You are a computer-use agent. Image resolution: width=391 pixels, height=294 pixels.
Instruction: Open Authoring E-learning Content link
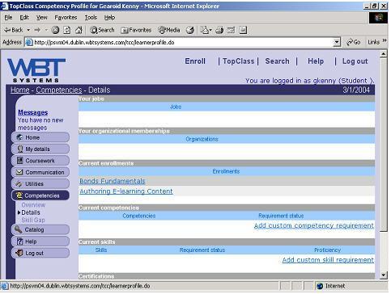pyautogui.click(x=126, y=191)
